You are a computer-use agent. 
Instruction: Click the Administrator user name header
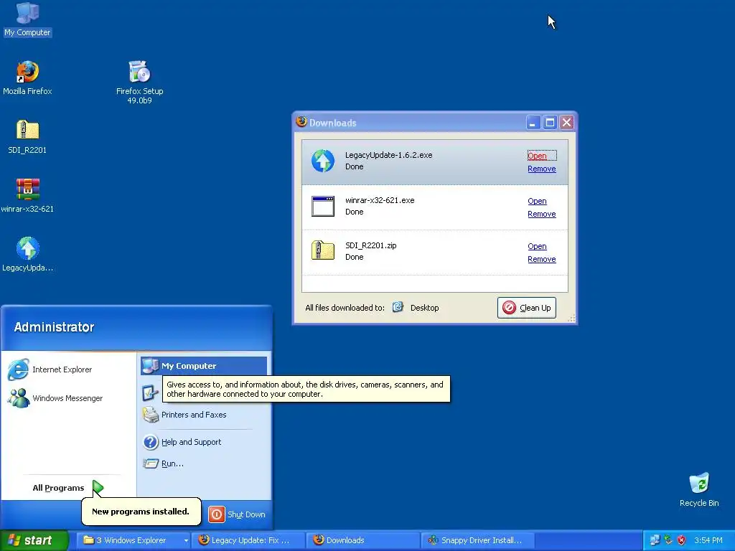point(54,327)
